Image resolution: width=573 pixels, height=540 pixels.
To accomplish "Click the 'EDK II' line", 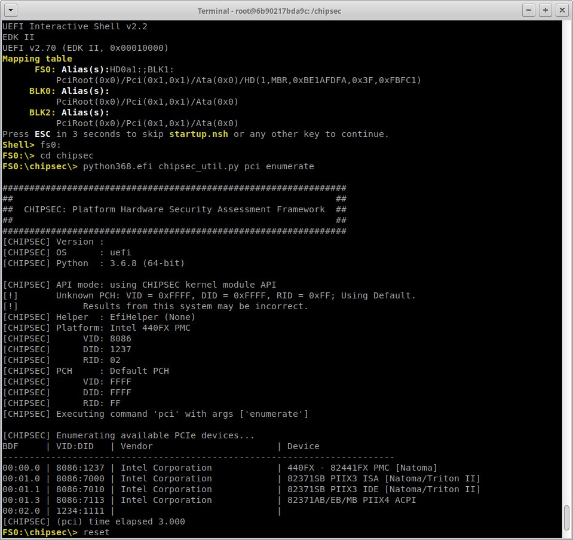I will pos(19,37).
